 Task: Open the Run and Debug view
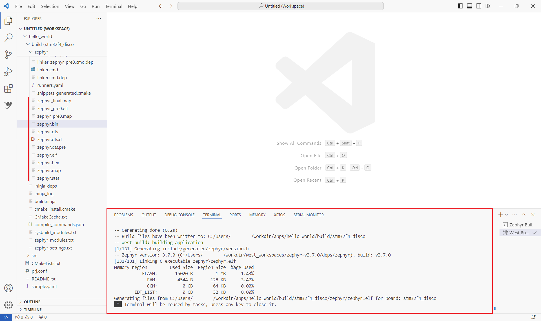(8, 72)
